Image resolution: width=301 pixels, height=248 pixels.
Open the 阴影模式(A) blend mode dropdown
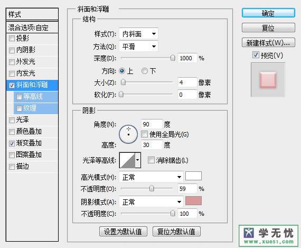pos(151,202)
